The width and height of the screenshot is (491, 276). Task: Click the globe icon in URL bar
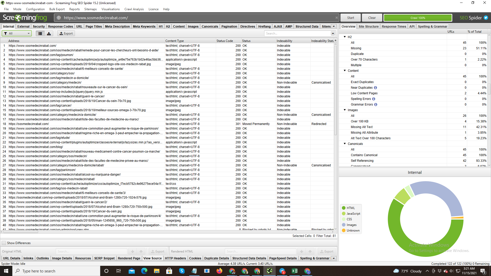click(x=59, y=18)
